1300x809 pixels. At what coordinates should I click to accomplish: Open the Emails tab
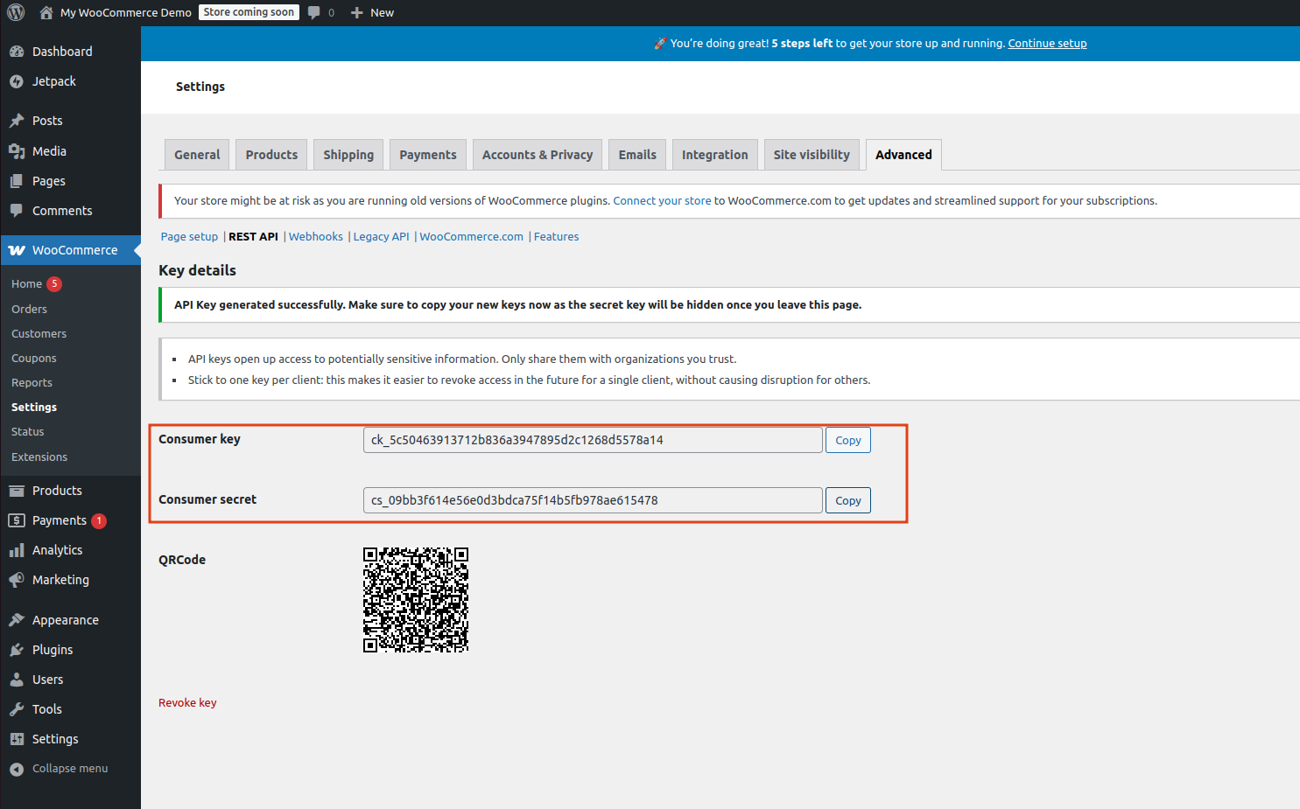(637, 155)
